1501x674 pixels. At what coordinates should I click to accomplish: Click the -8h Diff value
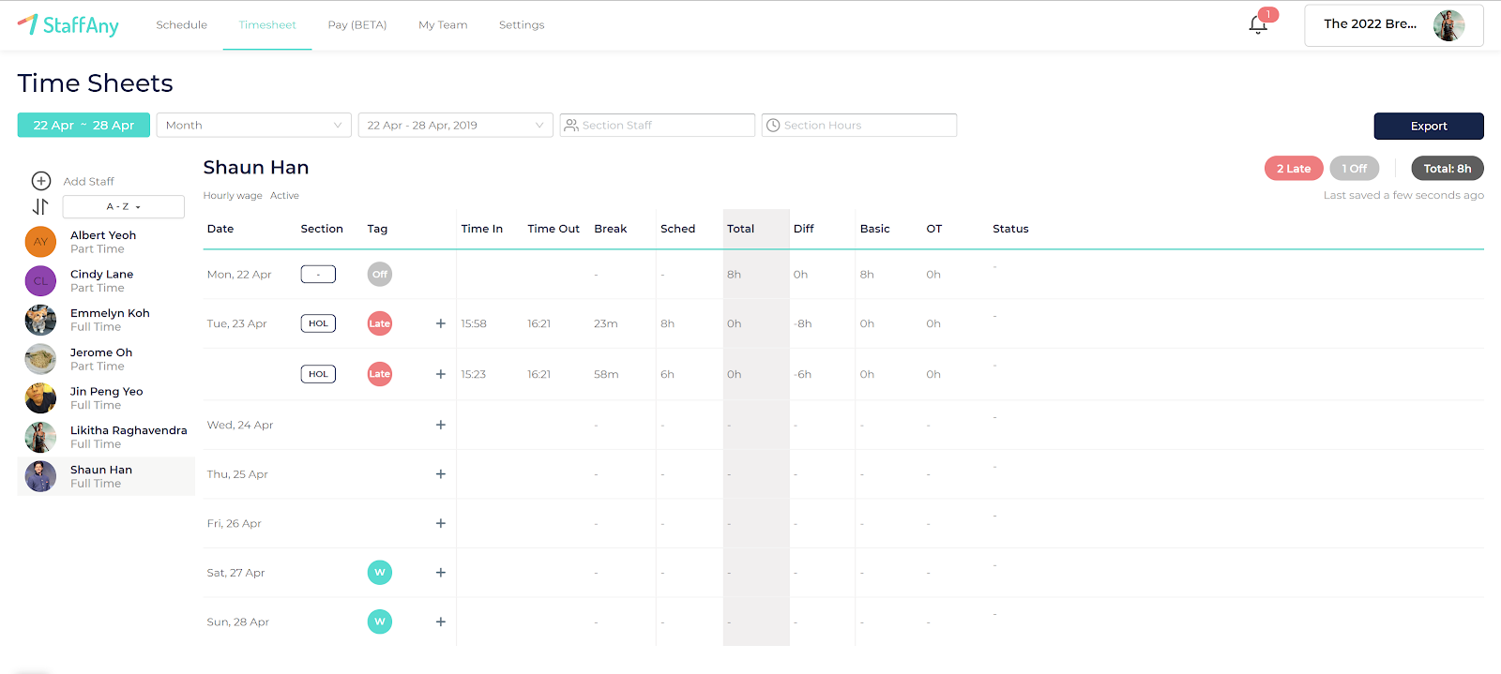(x=803, y=323)
